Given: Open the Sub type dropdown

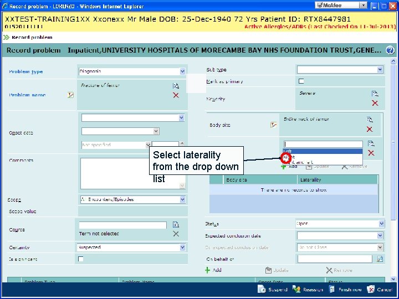Looking at the screenshot, I should [380, 69].
